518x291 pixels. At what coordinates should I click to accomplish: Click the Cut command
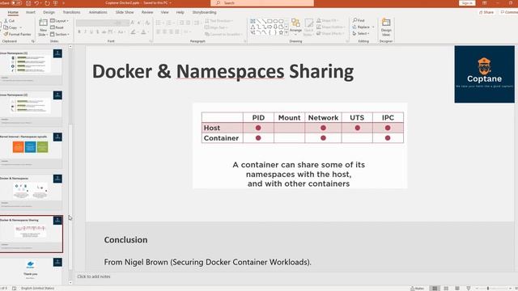[9, 21]
